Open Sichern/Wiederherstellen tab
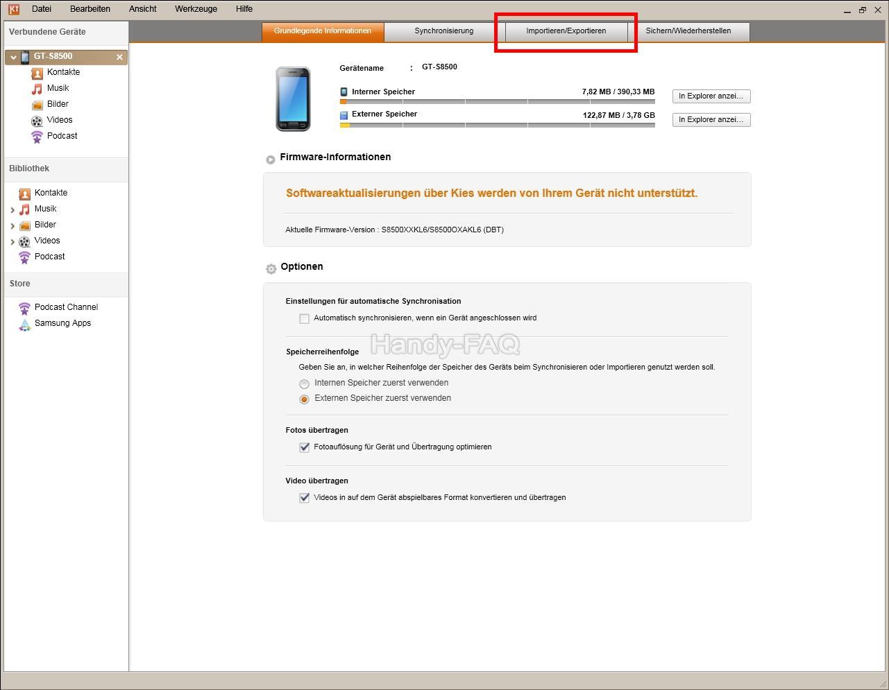 click(688, 31)
